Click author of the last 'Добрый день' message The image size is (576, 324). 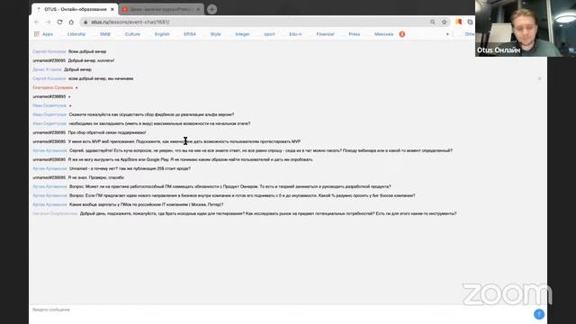(55, 214)
